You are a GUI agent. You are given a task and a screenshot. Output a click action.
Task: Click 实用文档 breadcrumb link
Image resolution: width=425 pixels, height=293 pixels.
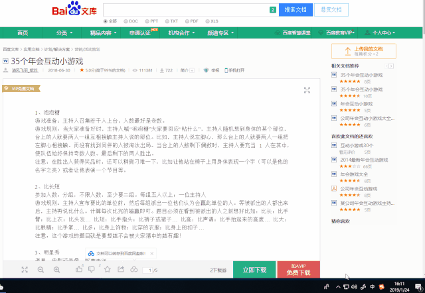pyautogui.click(x=31, y=49)
